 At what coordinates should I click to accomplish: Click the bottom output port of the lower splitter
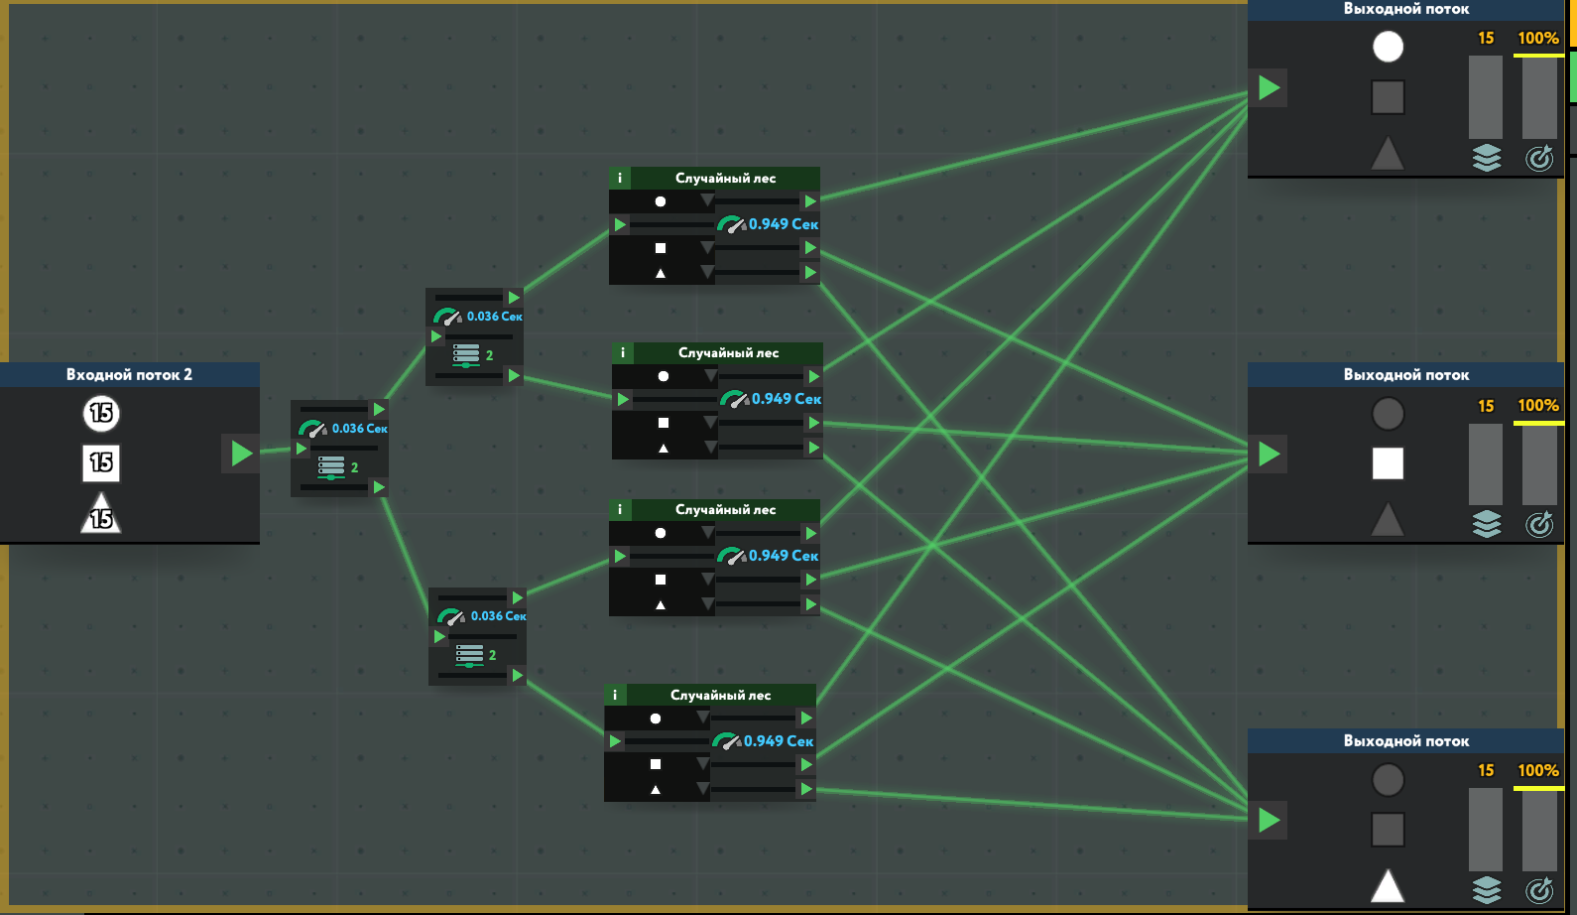pyautogui.click(x=517, y=676)
